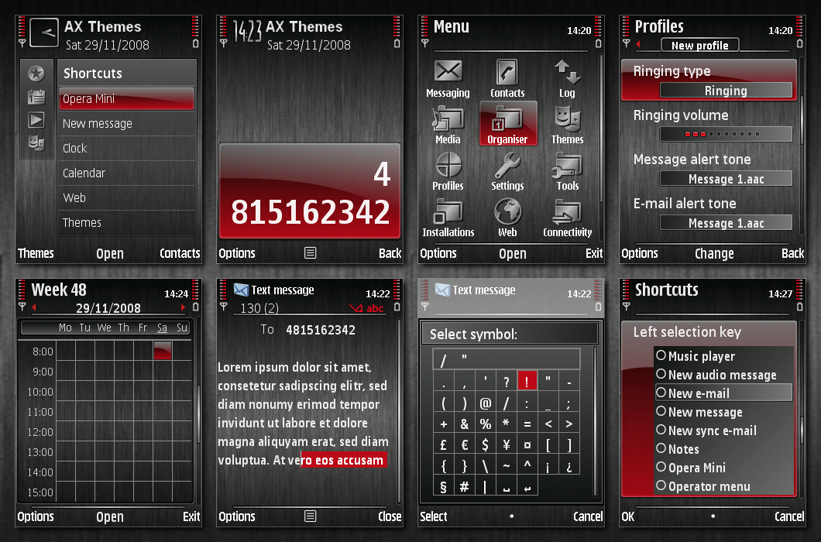Click the middle list icon in message editor softkeys
Viewport: 821px width, 542px height.
[311, 516]
